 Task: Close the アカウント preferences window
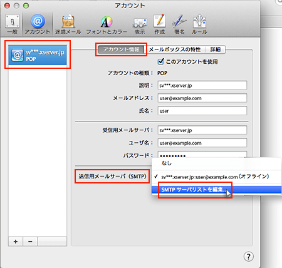coord(7,6)
